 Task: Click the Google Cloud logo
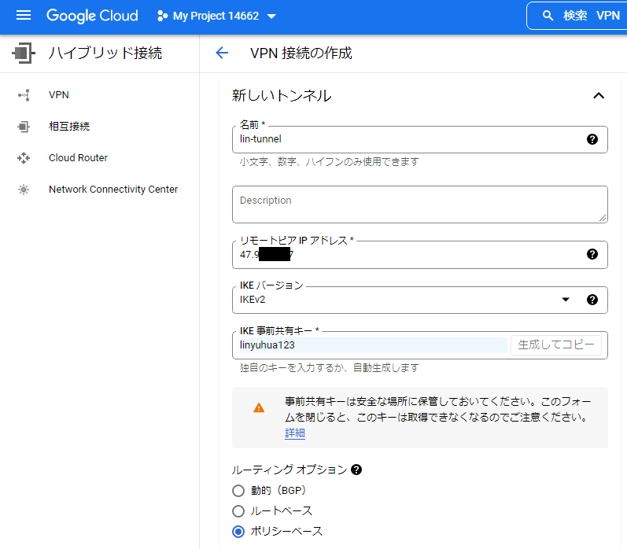tap(92, 16)
